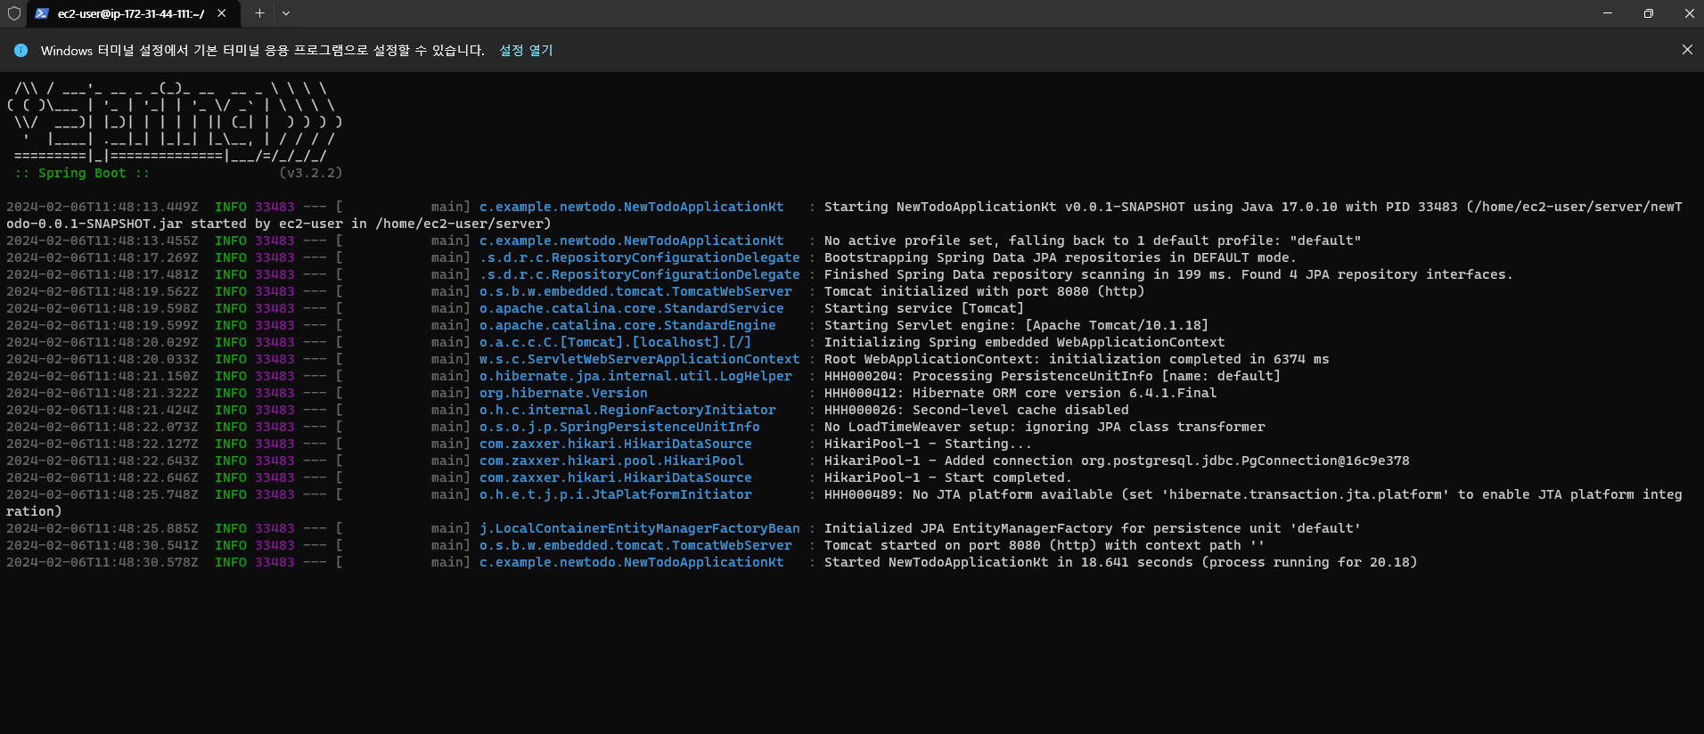Click 'No LoadTimeWeaver setup' log message
Screen dimensions: 1704x734
click(1045, 427)
